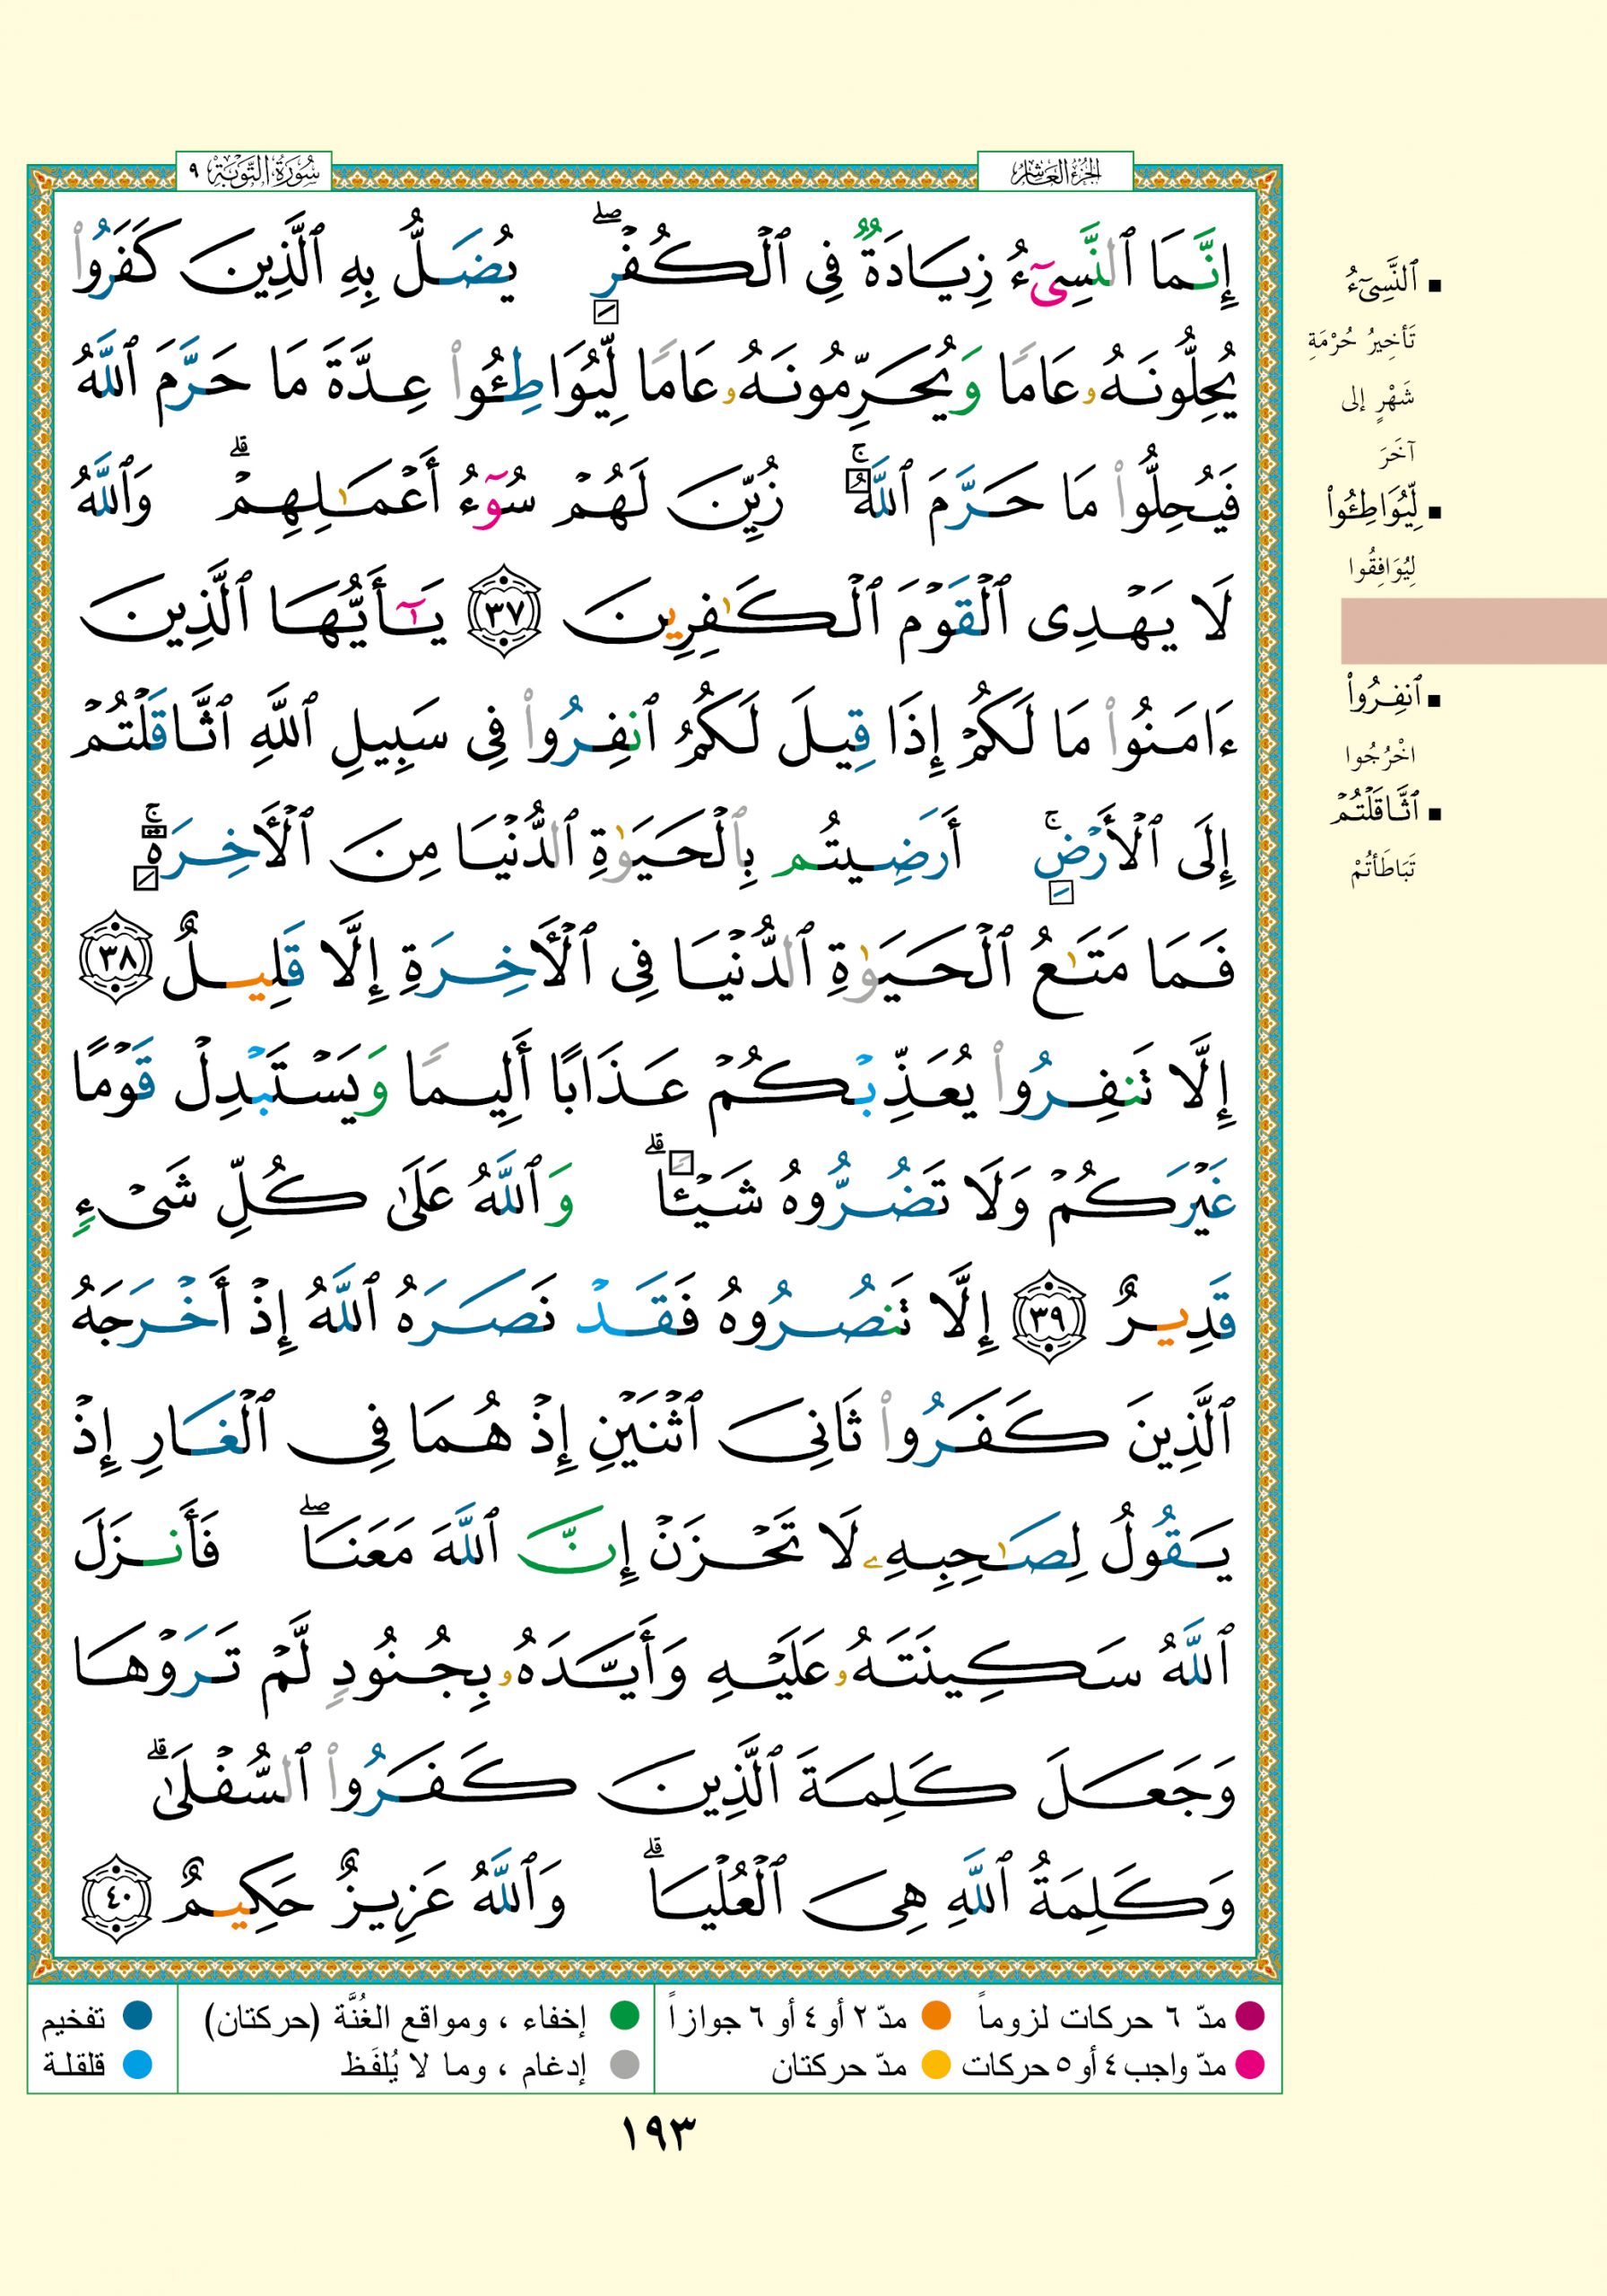The image size is (1607, 2296).
Task: Select the light blue قلقلة legend dot
Action: 137,2063
